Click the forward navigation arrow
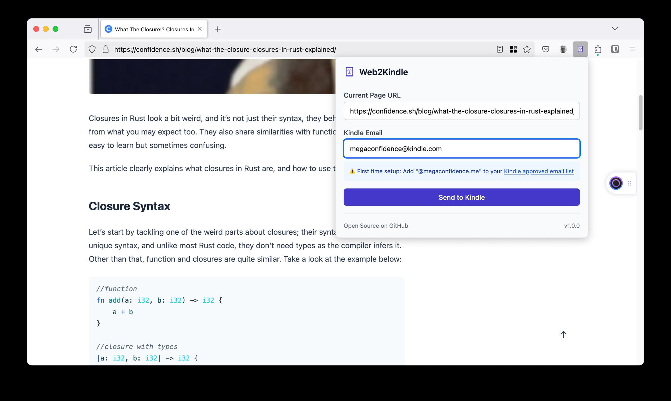Image resolution: width=671 pixels, height=401 pixels. tap(56, 49)
